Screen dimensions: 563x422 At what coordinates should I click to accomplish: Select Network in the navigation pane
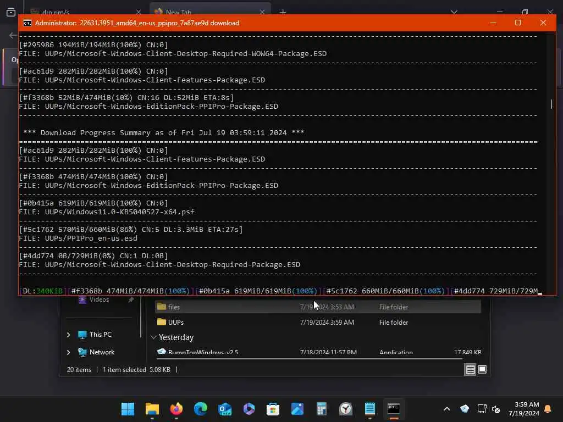102,352
